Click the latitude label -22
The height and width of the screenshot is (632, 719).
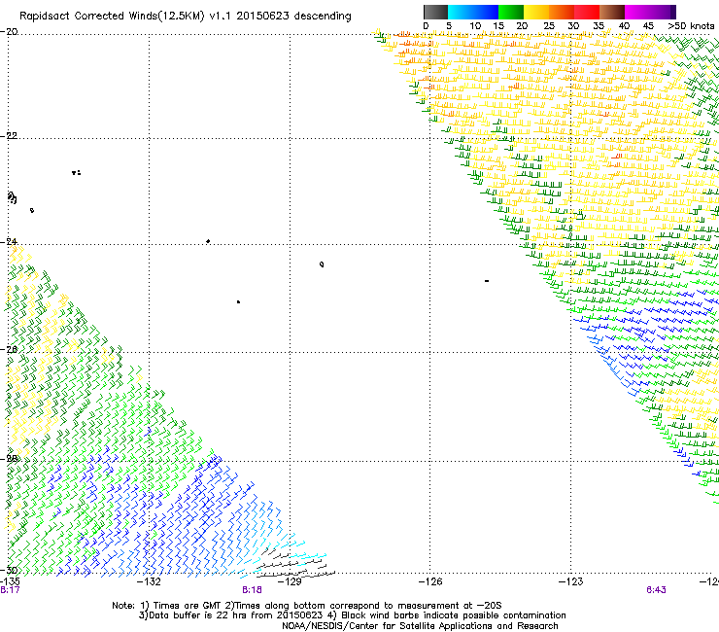pos(9,136)
